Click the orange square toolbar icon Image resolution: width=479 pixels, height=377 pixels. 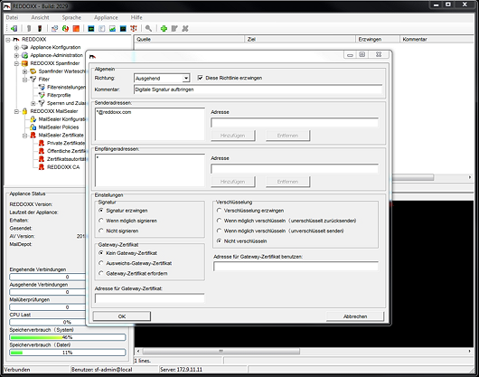76,28
